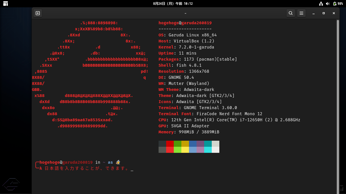Click the terminal title '~' in the header
346x194 pixels.
pyautogui.click(x=185, y=13)
